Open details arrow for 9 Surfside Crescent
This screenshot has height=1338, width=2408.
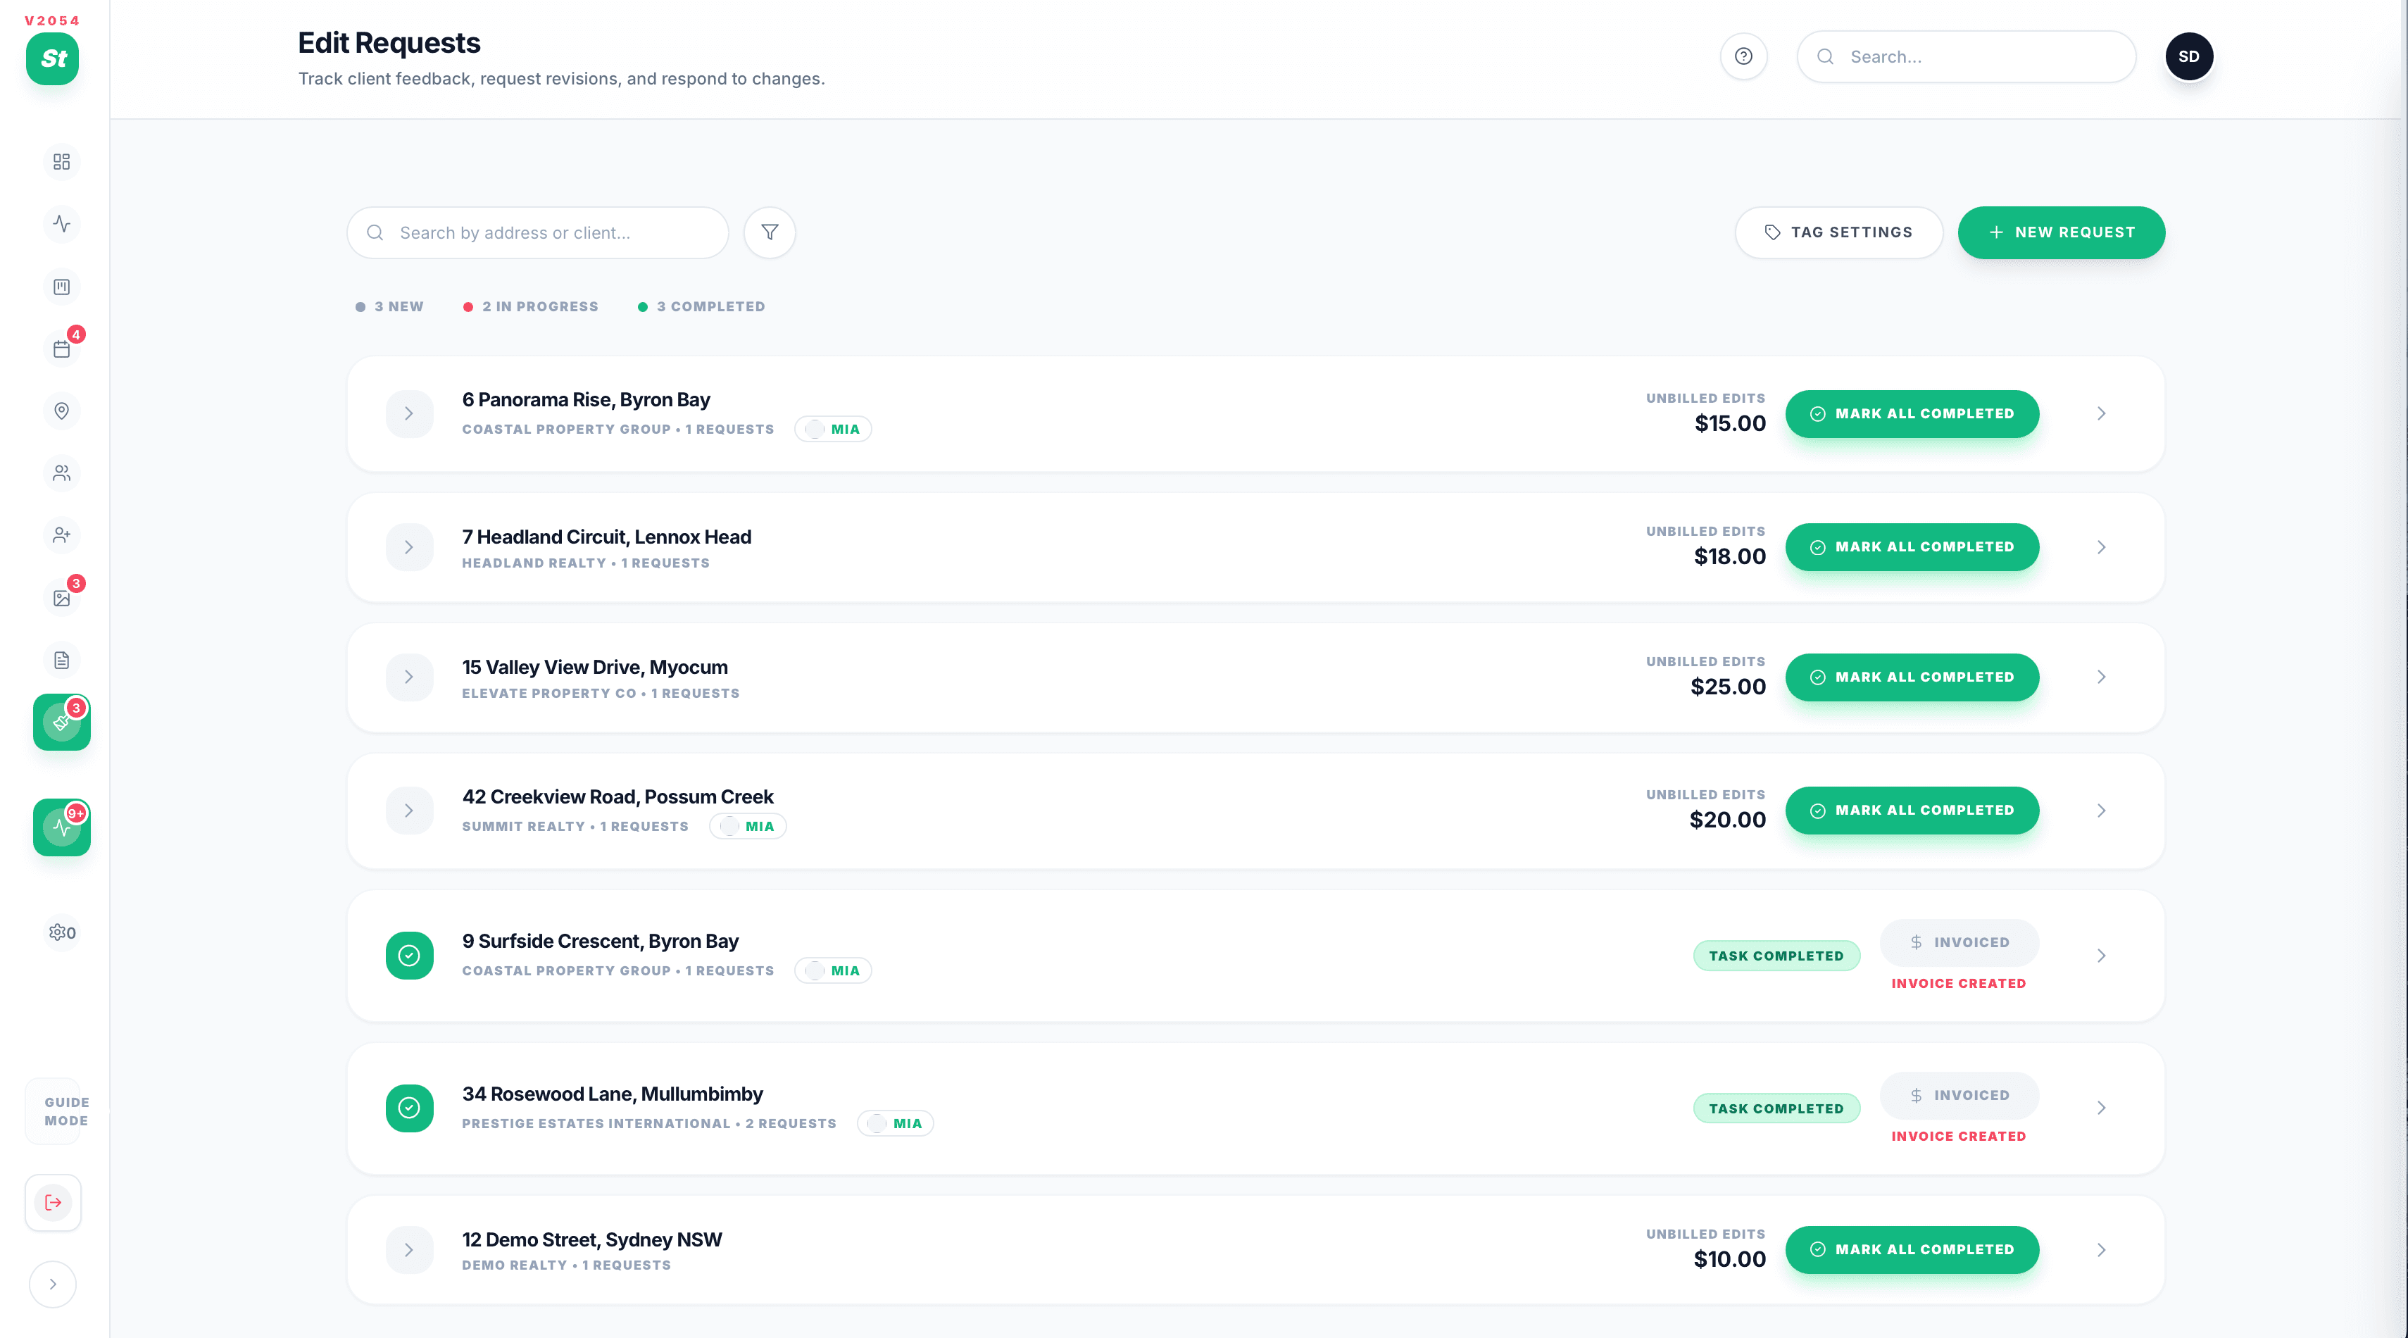pos(2102,956)
